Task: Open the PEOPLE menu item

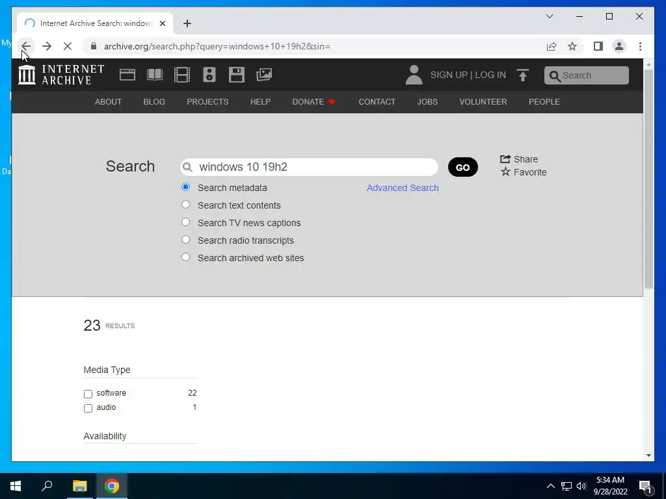Action: (x=544, y=102)
